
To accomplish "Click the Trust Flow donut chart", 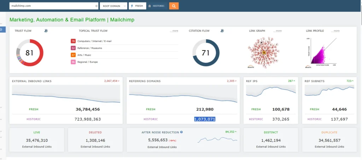I will coord(30,53).
